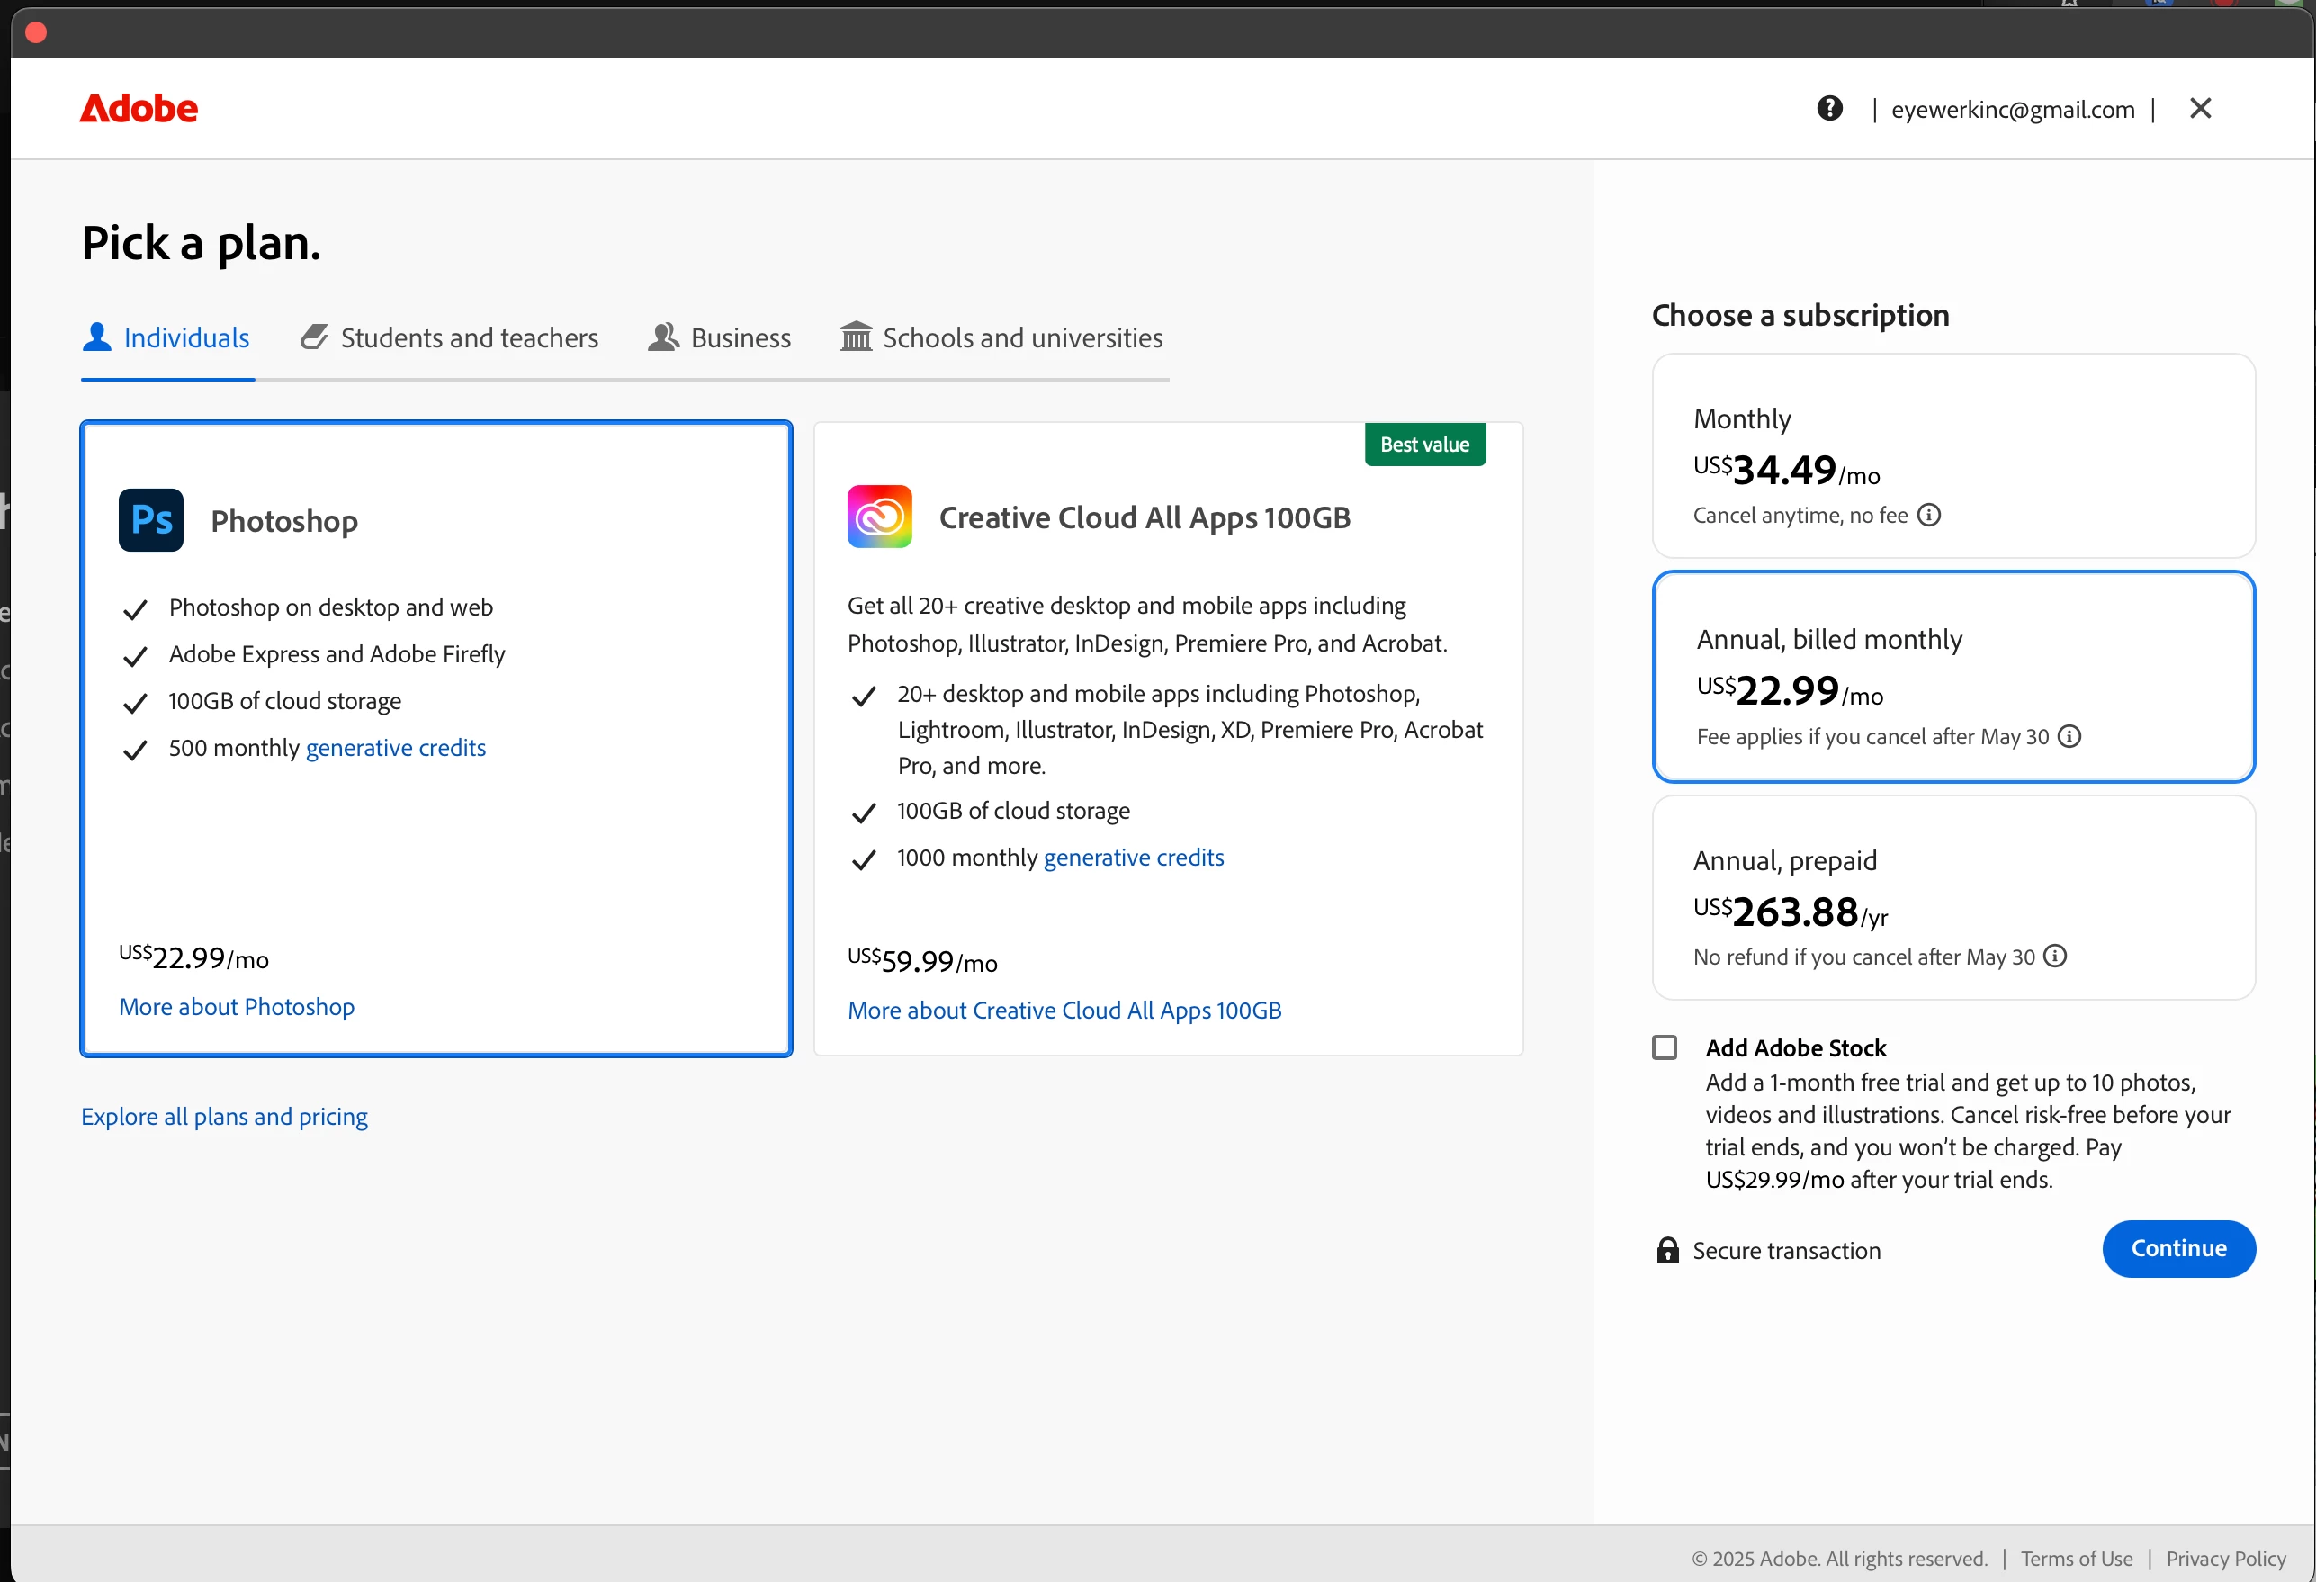Click the Adobe logo
The height and width of the screenshot is (1582, 2316).
[x=139, y=108]
